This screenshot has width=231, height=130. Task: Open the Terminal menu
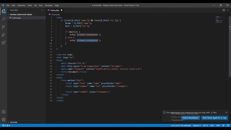(49, 5)
